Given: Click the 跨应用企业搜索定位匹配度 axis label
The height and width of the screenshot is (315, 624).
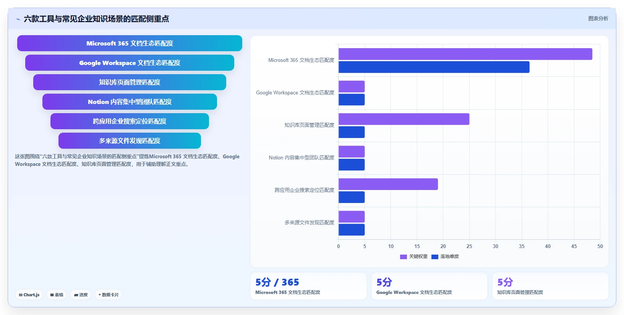Looking at the screenshot, I should click(304, 190).
